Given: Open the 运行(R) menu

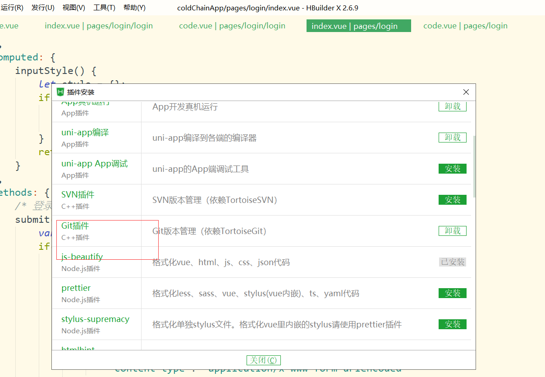Looking at the screenshot, I should [x=12, y=8].
